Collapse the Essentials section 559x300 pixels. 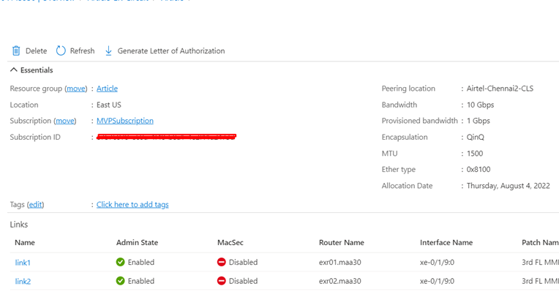point(13,70)
